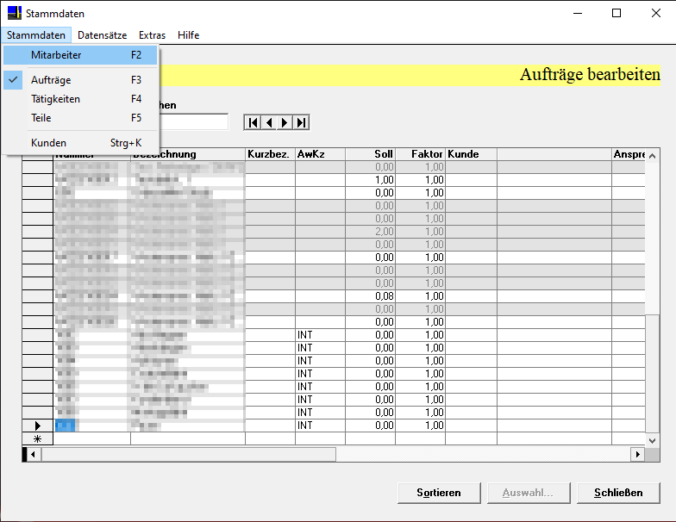Go to previous record arrow button
Image resolution: width=676 pixels, height=522 pixels.
269,122
